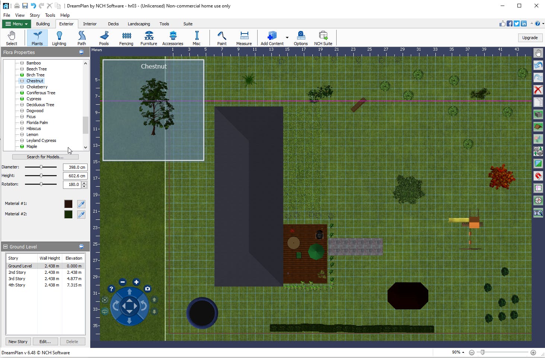
Task: Click the zoom in plus on navigator
Action: click(x=136, y=282)
